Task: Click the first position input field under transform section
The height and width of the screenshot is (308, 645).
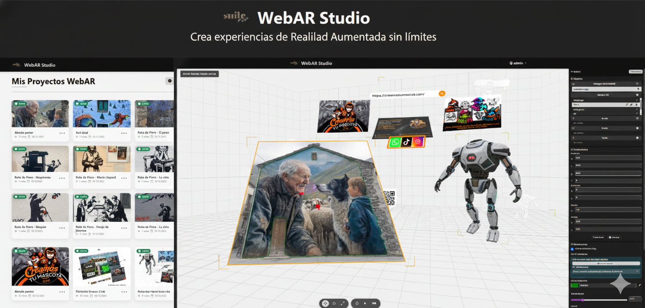Action: pyautogui.click(x=608, y=157)
